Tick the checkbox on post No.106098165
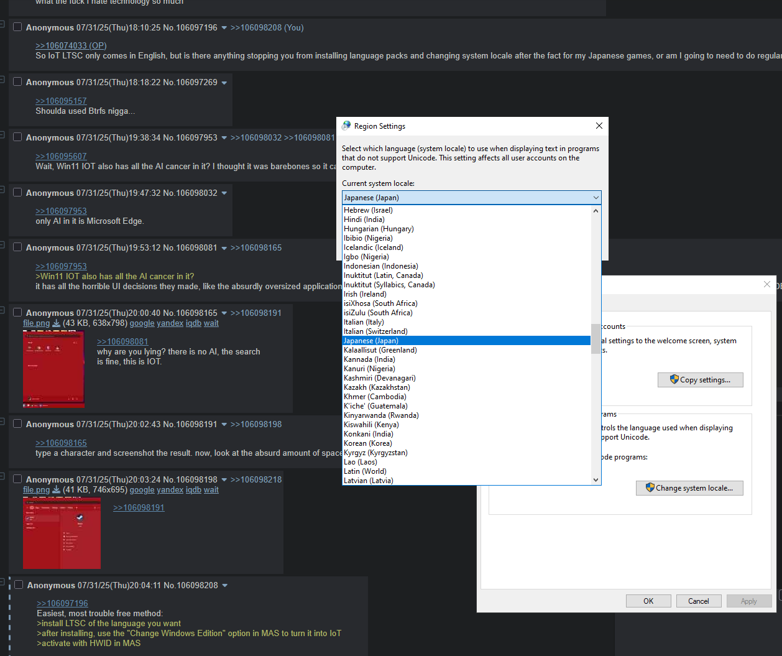The image size is (782, 656). (x=17, y=312)
